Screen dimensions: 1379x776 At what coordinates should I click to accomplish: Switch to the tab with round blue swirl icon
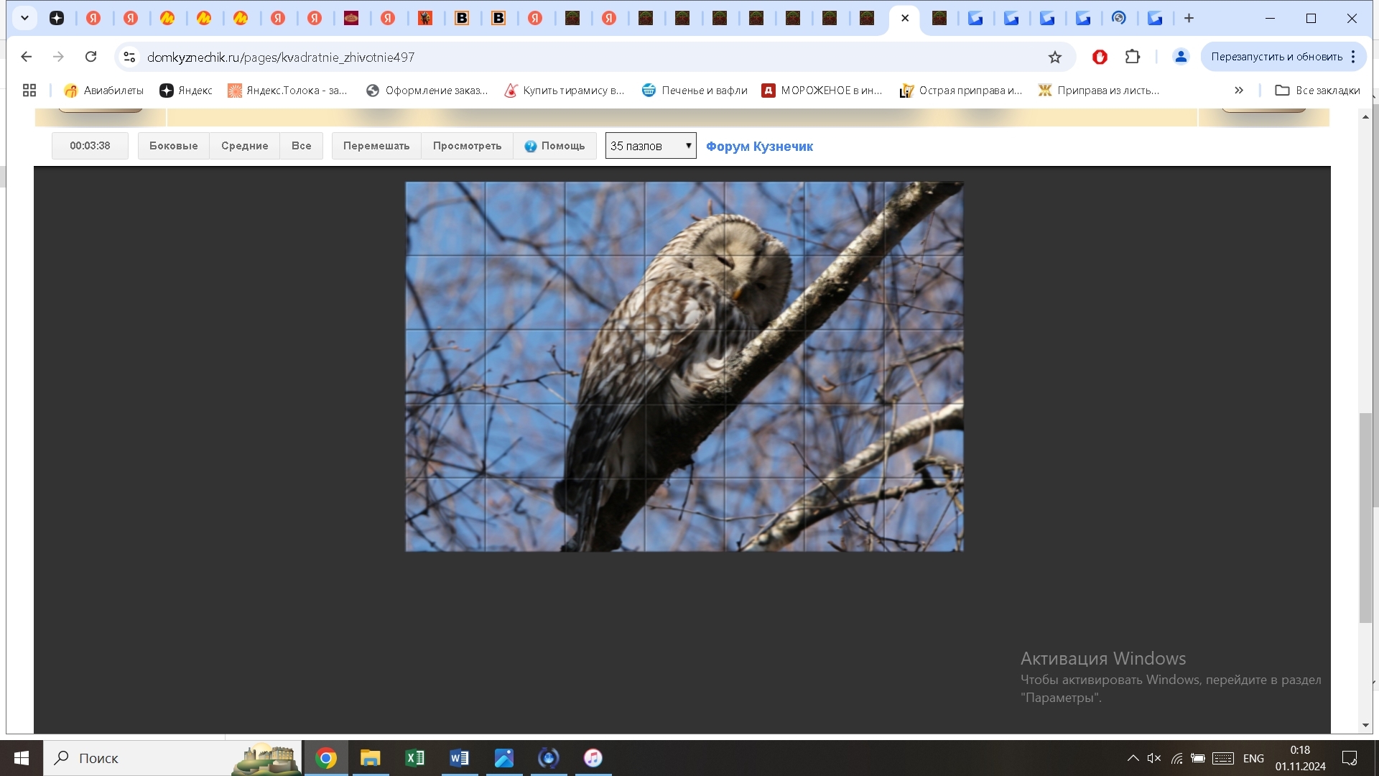(1118, 18)
